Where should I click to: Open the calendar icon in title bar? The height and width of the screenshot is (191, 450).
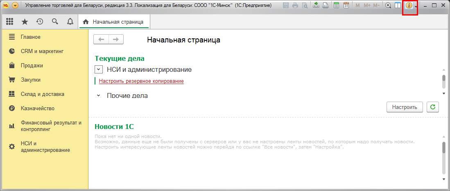(x=346, y=6)
